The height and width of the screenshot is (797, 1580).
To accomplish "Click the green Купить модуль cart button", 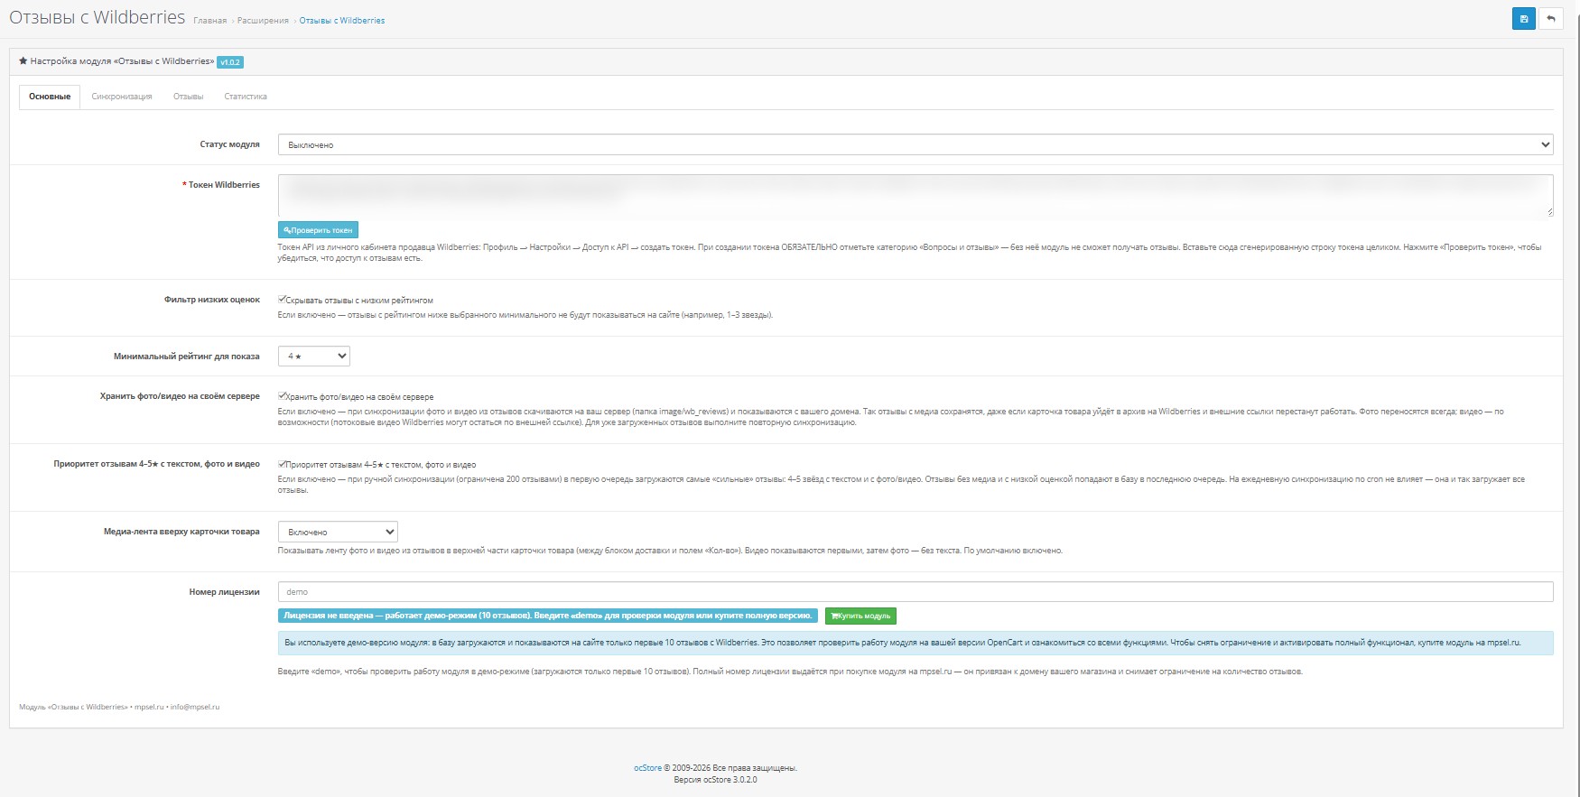I will [x=860, y=616].
